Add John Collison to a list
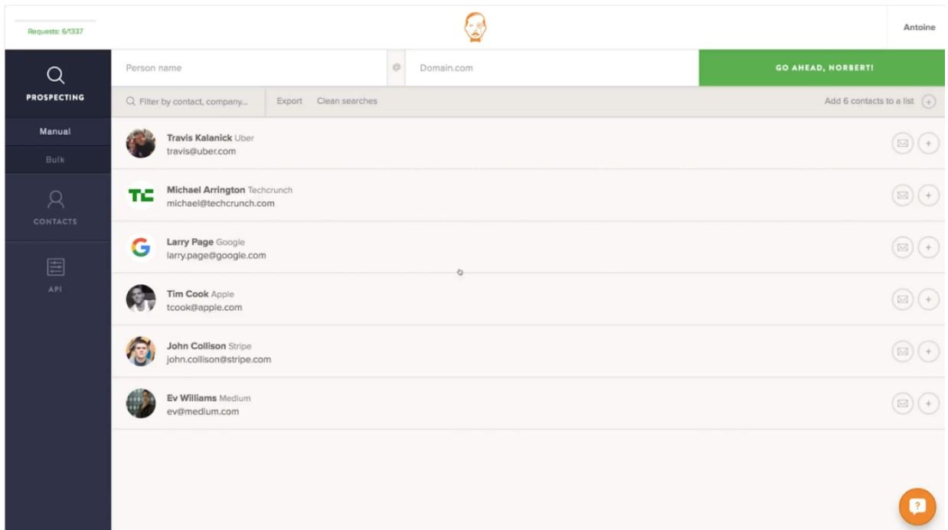Screen dimensions: 948x530 click(928, 352)
